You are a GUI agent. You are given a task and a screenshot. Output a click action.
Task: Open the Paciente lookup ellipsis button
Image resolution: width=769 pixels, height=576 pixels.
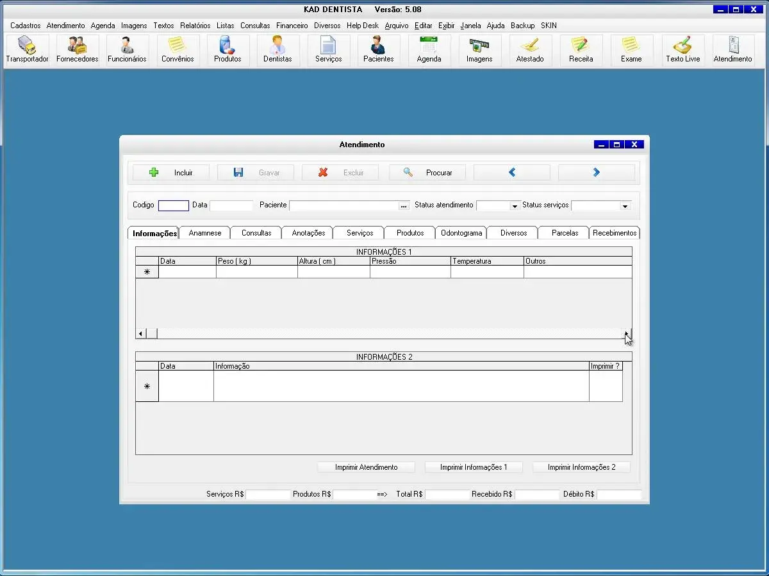404,206
